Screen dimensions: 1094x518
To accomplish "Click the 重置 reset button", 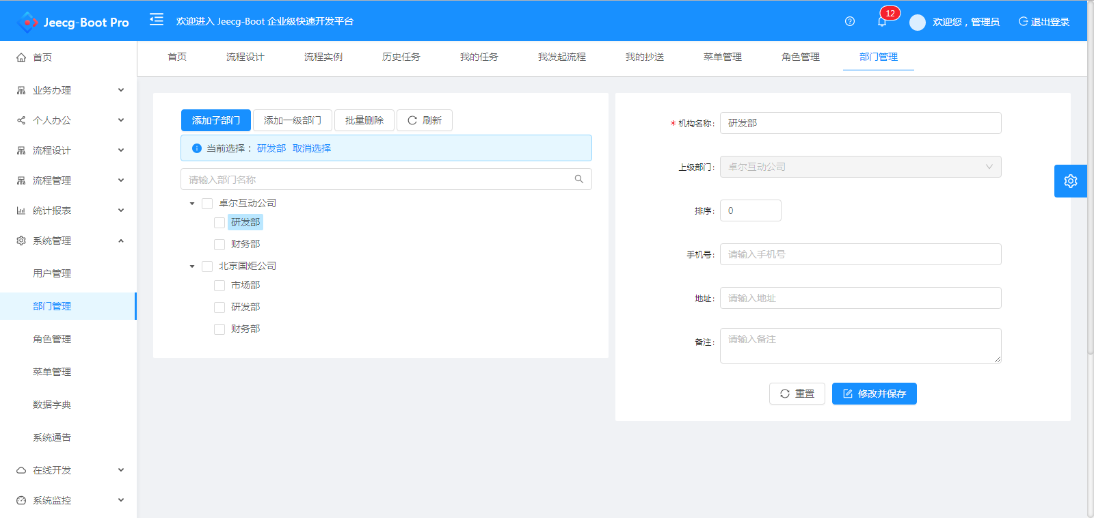I will [x=797, y=394].
